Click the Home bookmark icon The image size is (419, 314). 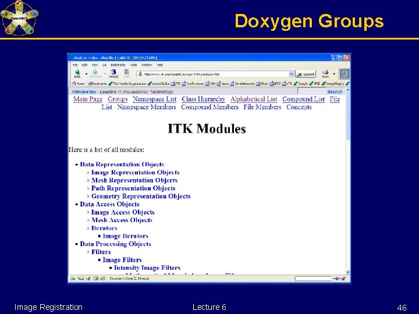coord(74,84)
